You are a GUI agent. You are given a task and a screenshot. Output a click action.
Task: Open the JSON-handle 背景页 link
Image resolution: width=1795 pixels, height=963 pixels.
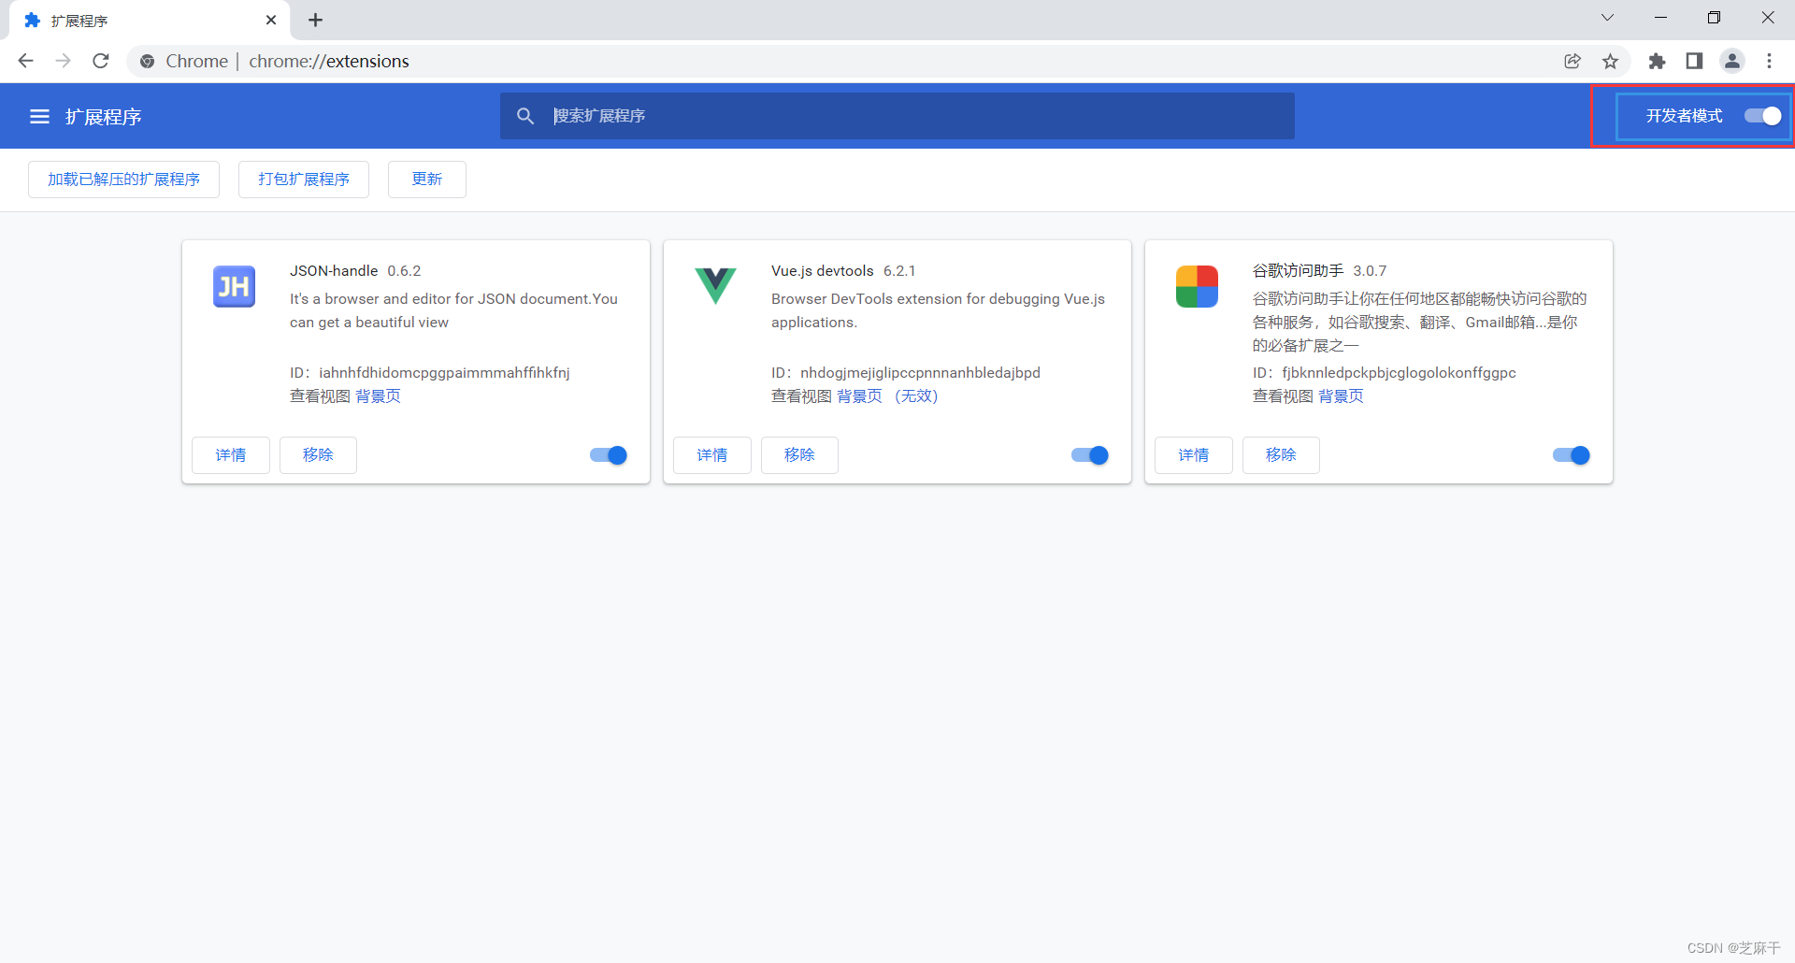(378, 395)
